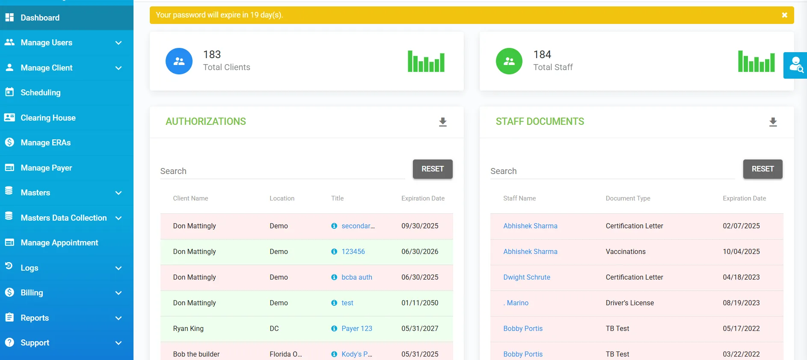Viewport: 807px width, 360px height.
Task: Download the Authorizations list
Action: pos(443,122)
